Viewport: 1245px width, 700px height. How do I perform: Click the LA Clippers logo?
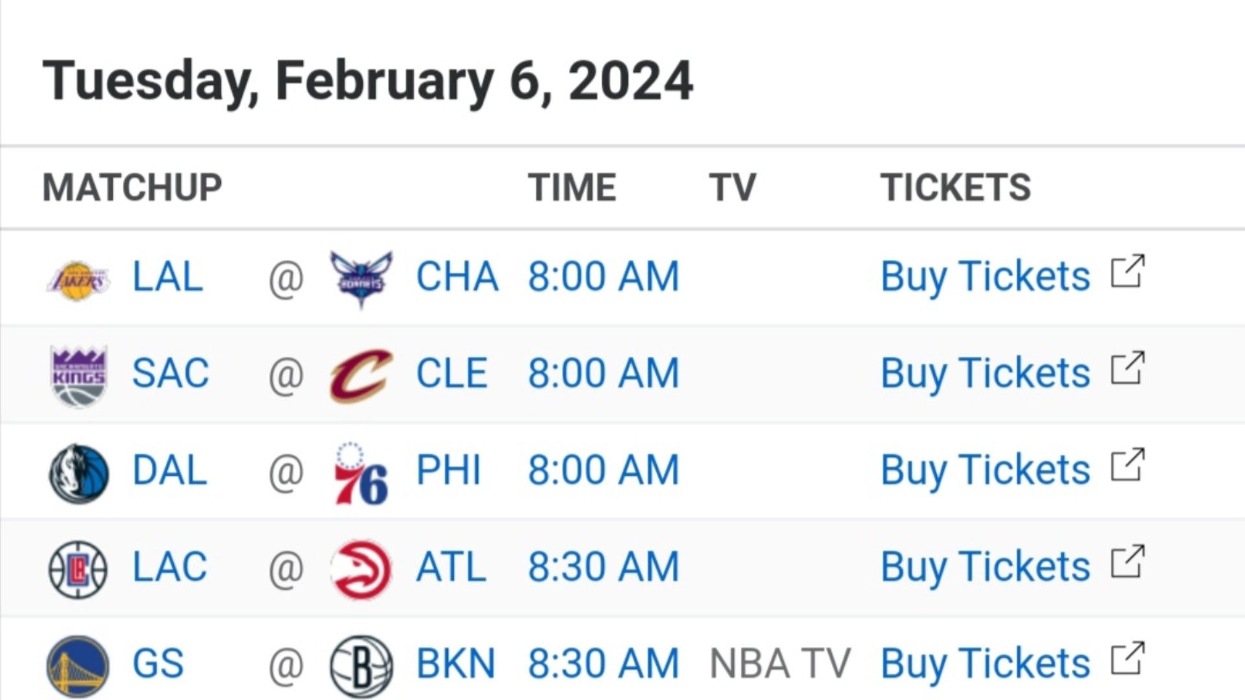click(78, 570)
